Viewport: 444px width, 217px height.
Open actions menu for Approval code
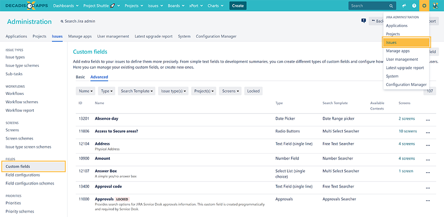coord(428,188)
